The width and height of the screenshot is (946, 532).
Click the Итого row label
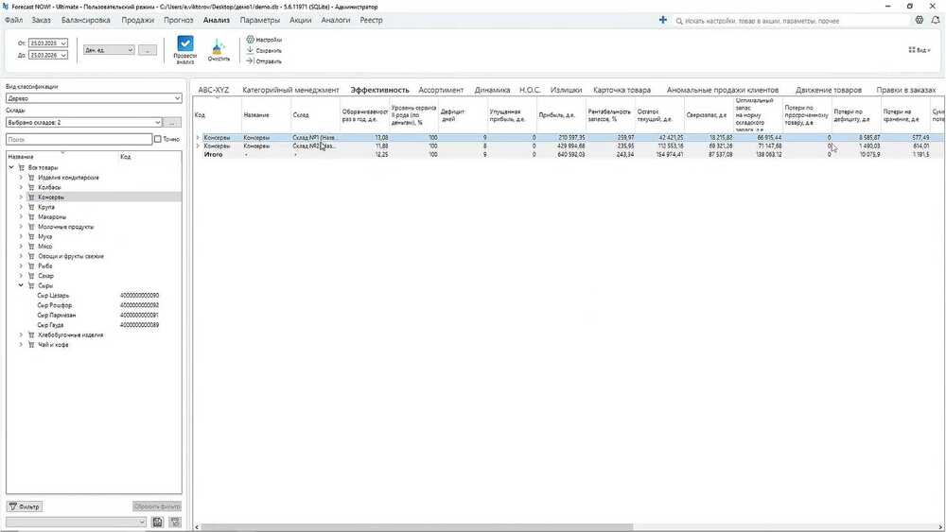pos(213,155)
